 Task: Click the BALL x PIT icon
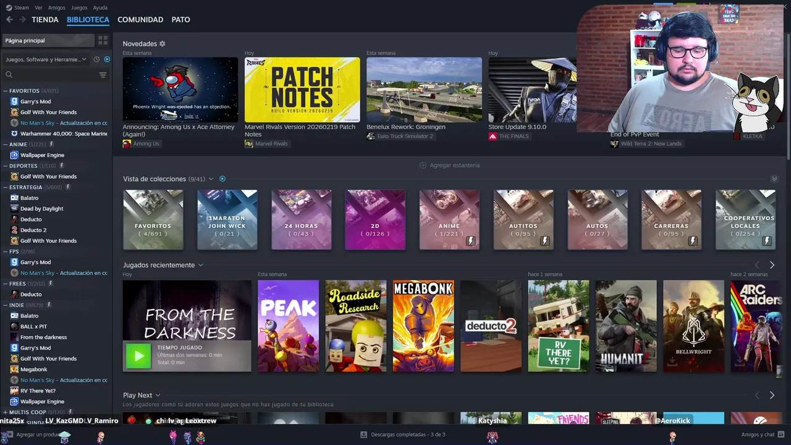coord(14,326)
